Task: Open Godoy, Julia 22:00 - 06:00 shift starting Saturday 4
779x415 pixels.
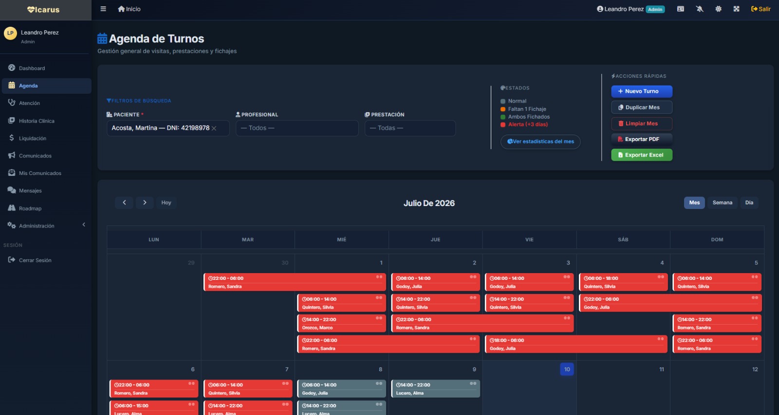Action: (x=670, y=303)
